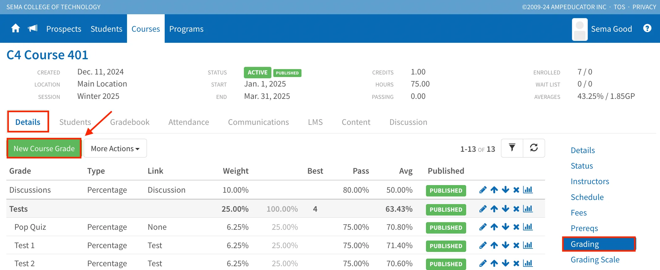The image size is (660, 270).
Task: Edit the Pop Quiz grade
Action: pyautogui.click(x=483, y=227)
